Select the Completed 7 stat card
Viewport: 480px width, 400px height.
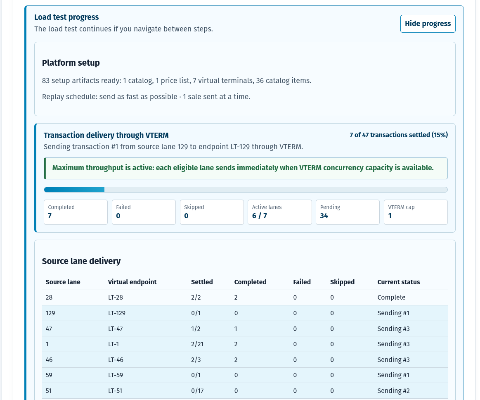tap(76, 212)
